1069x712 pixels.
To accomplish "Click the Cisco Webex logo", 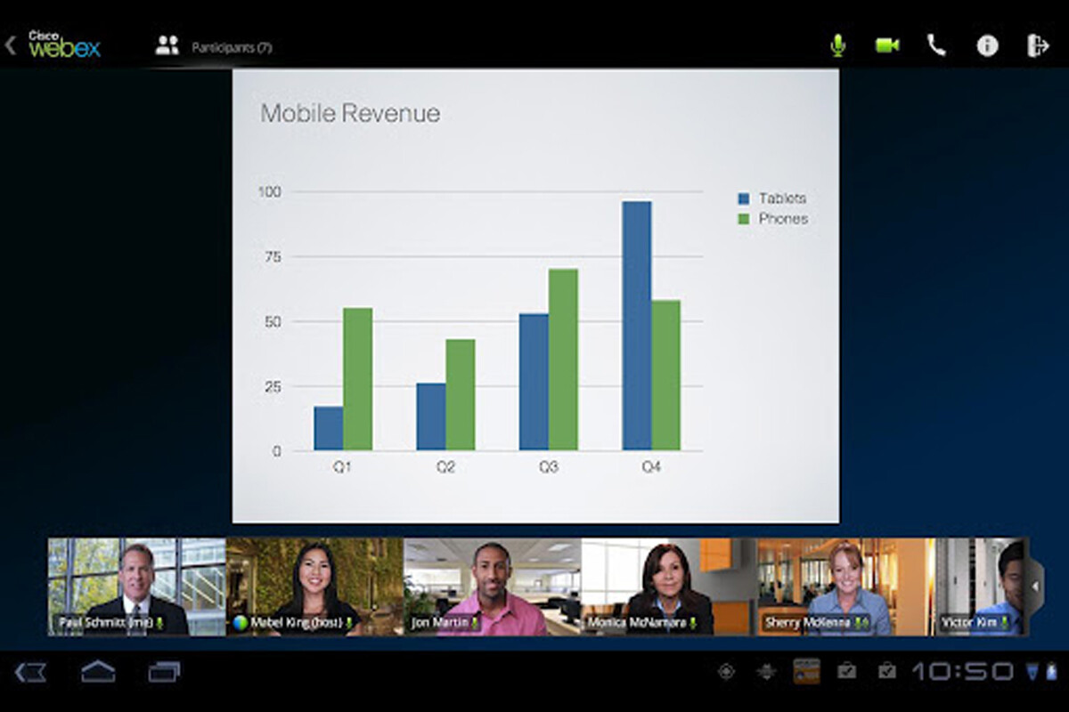I will click(x=64, y=44).
